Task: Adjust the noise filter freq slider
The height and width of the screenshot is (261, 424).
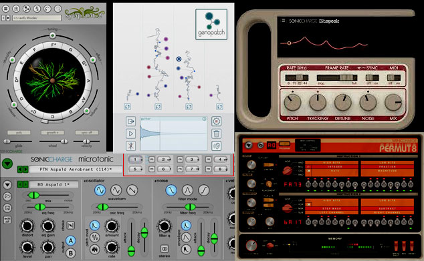Action: [x=187, y=207]
